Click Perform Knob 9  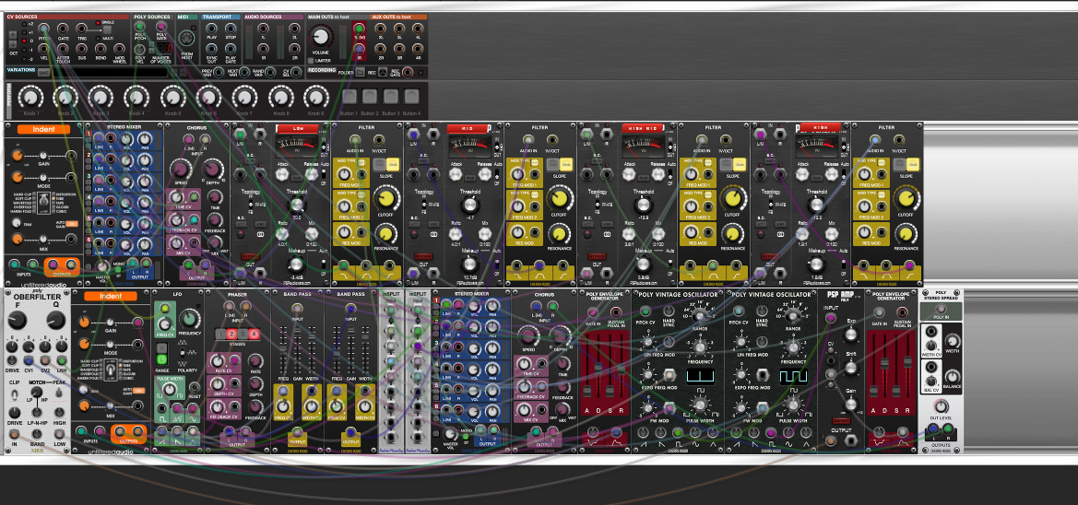tap(315, 97)
